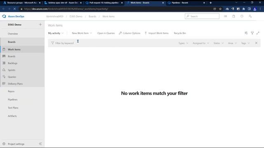Open the Boards sub-item icon in sidebar
The width and height of the screenshot is (264, 148).
click(x=4, y=56)
